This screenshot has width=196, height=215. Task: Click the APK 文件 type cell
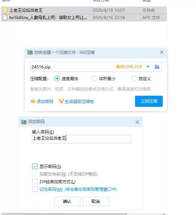coord(151,18)
